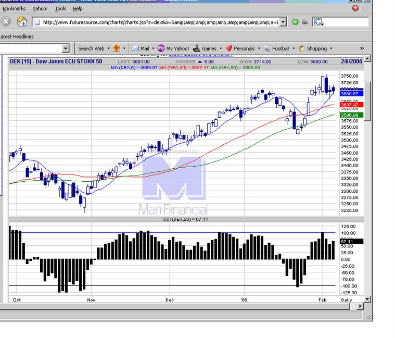
Task: Click the Go button label
Action: pos(304,22)
